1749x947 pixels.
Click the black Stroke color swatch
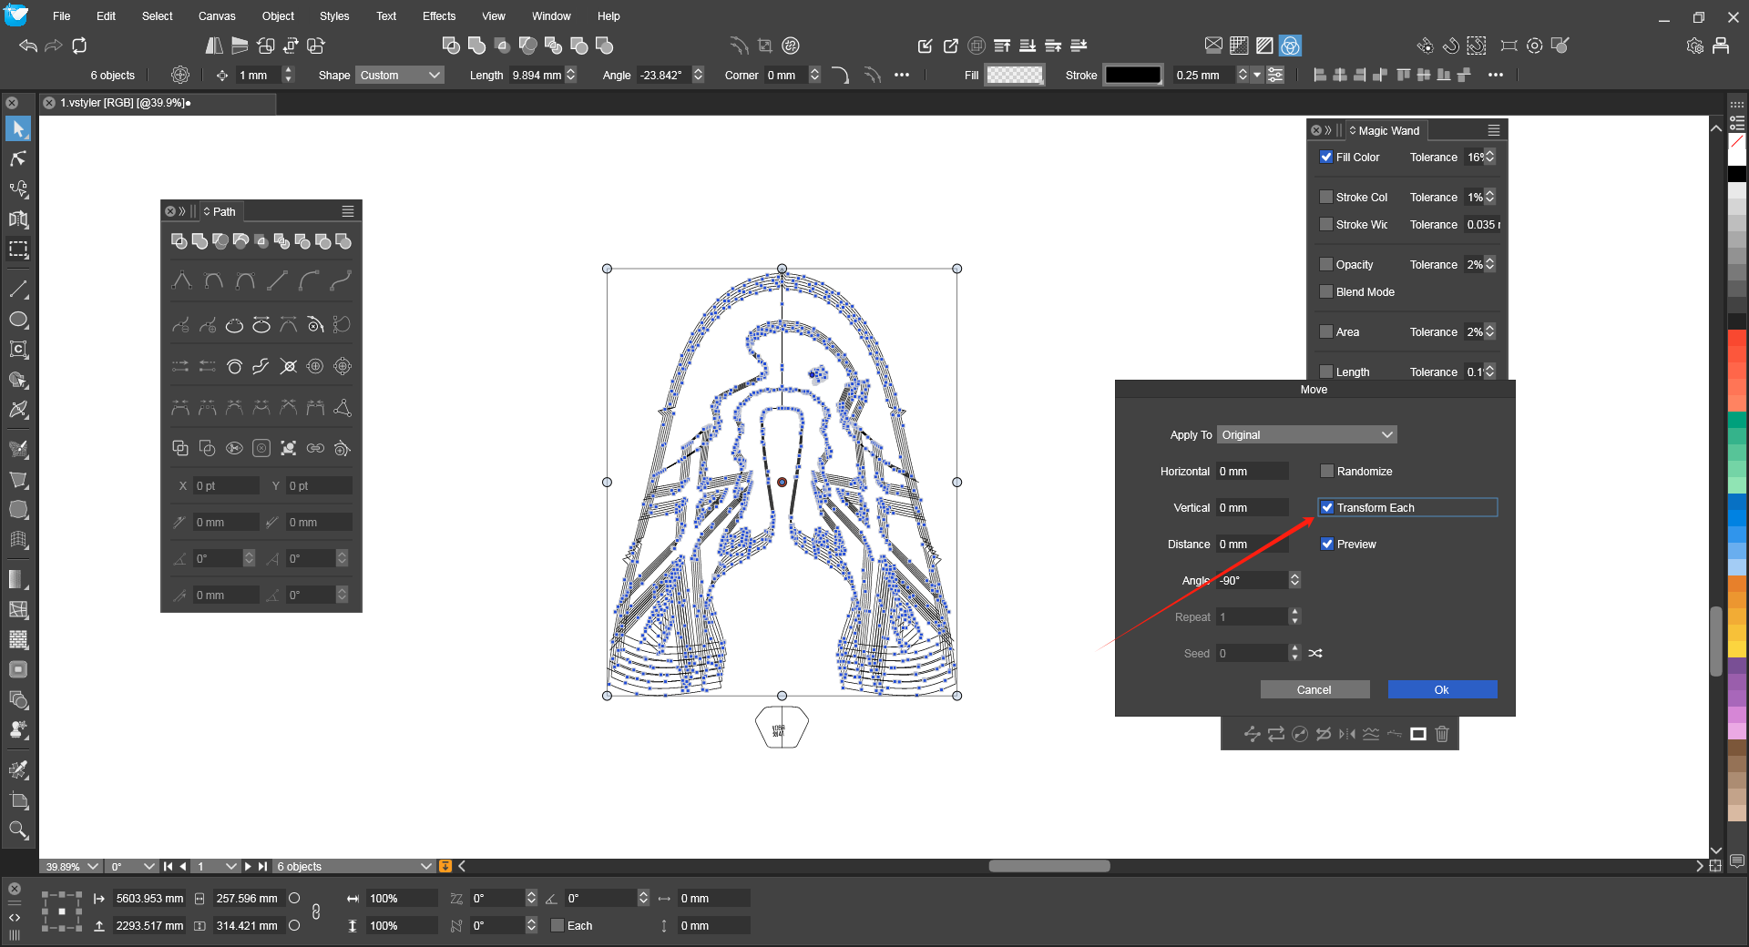pos(1132,75)
